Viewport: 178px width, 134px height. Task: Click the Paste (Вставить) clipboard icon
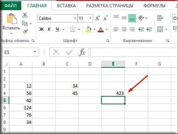pos(12,18)
